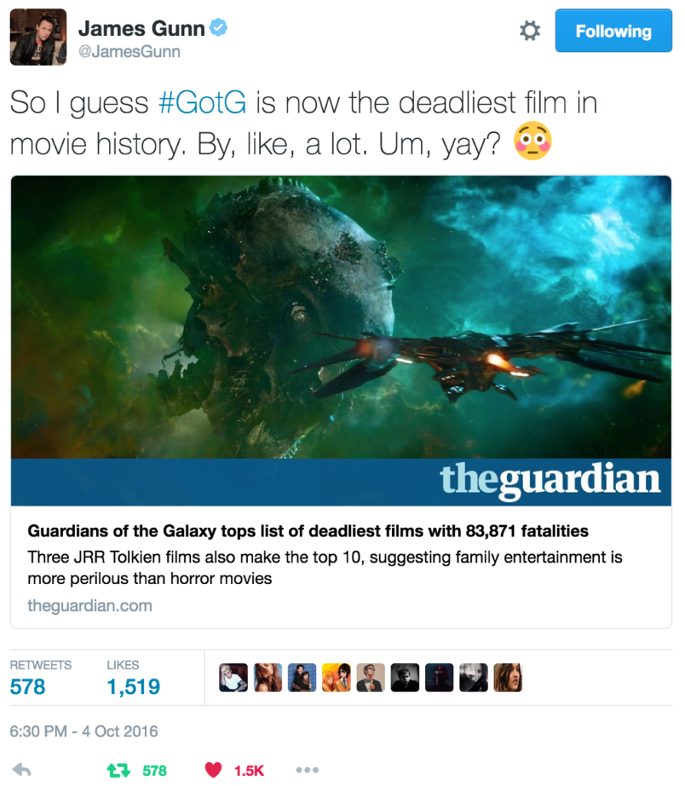Open the three-dot more options menu
This screenshot has height=786, width=685.
pos(307,769)
